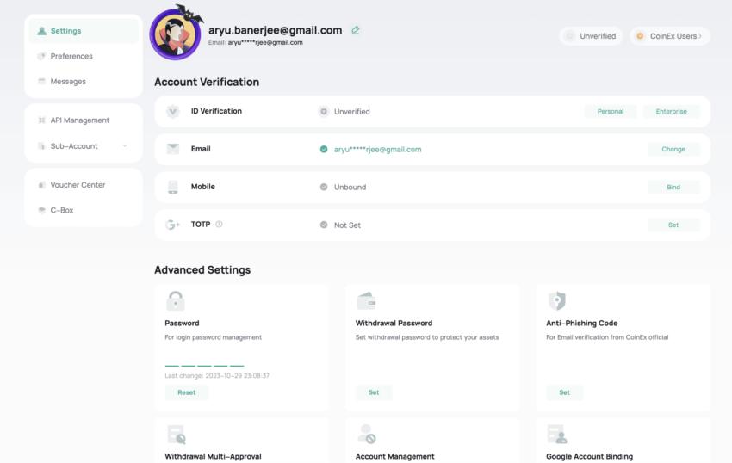Click the green email verified checkmark

(324, 150)
